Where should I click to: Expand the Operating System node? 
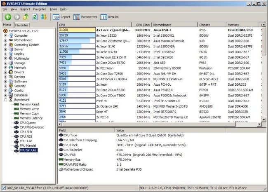(x=6, y=45)
